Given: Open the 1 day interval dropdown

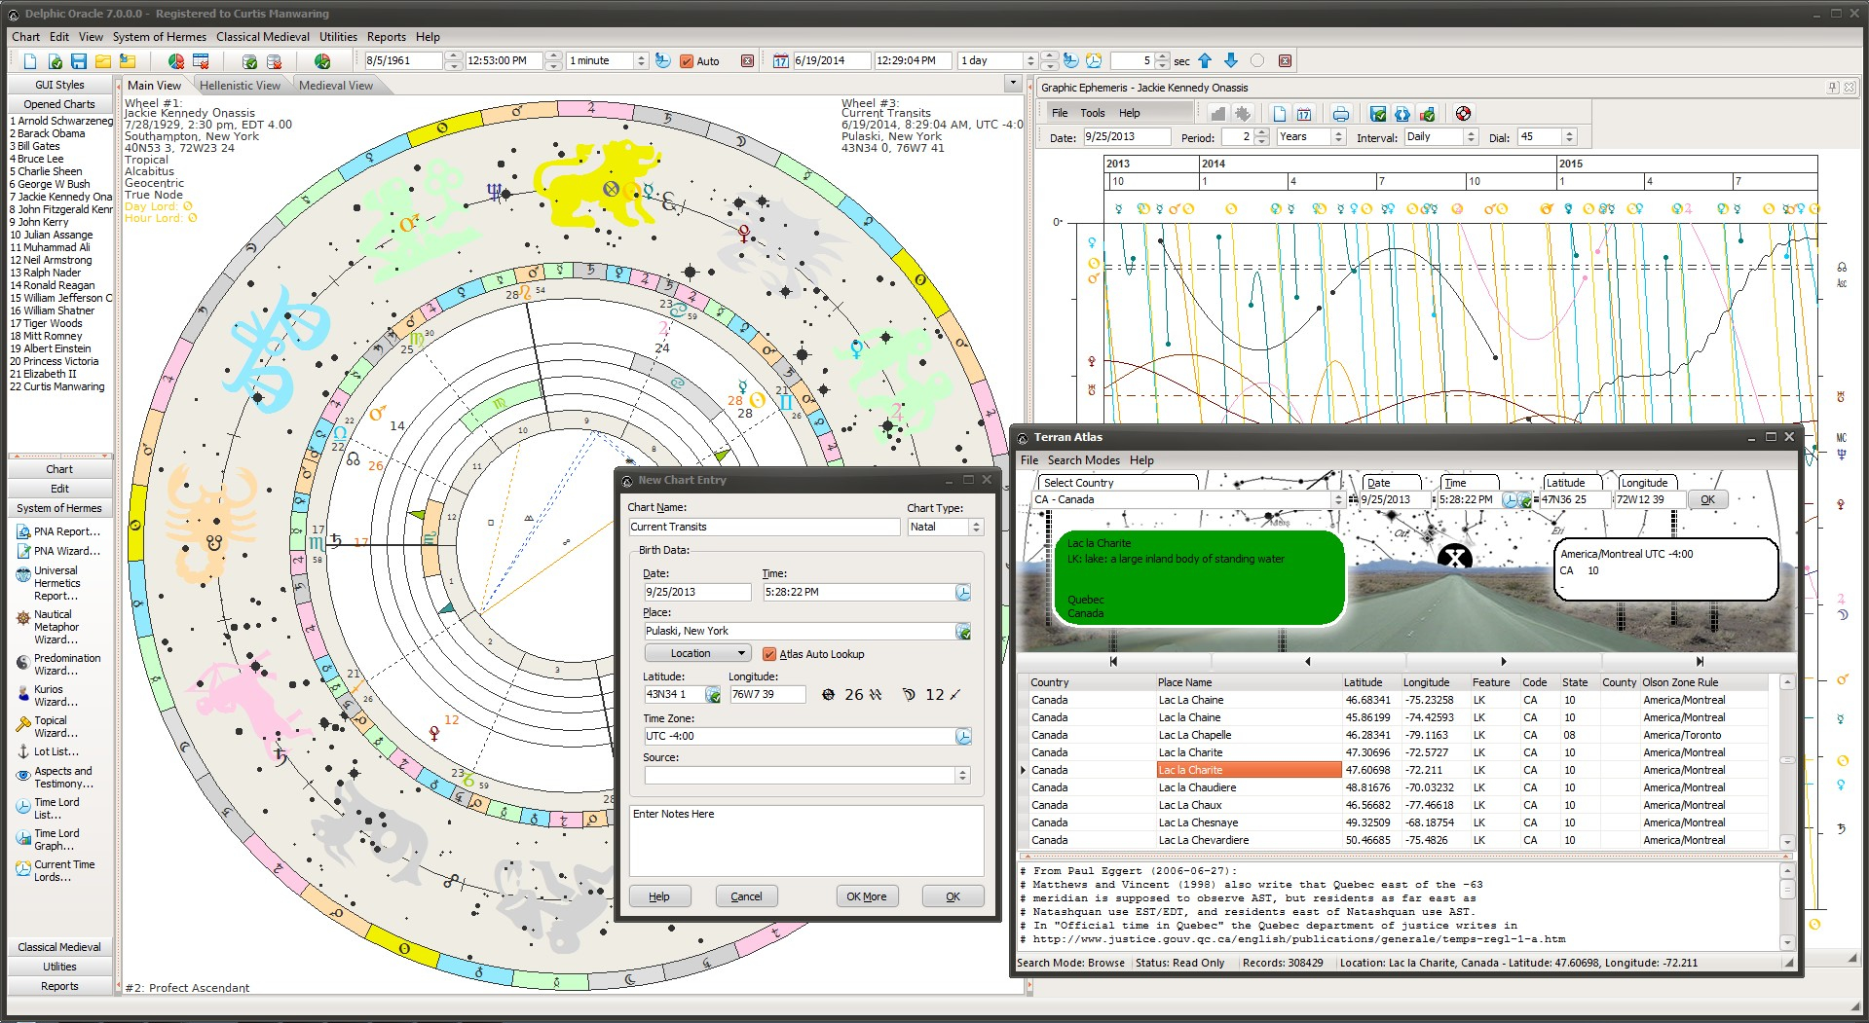Looking at the screenshot, I should (1030, 61).
